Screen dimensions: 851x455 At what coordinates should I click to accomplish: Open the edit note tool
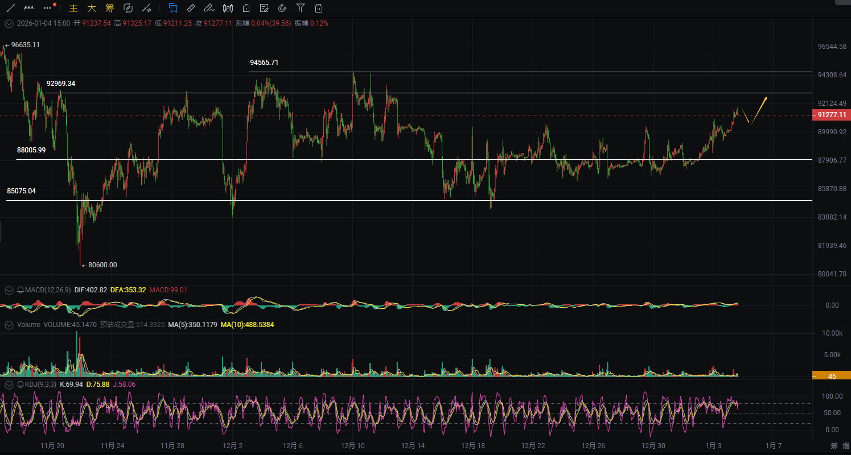coord(264,8)
